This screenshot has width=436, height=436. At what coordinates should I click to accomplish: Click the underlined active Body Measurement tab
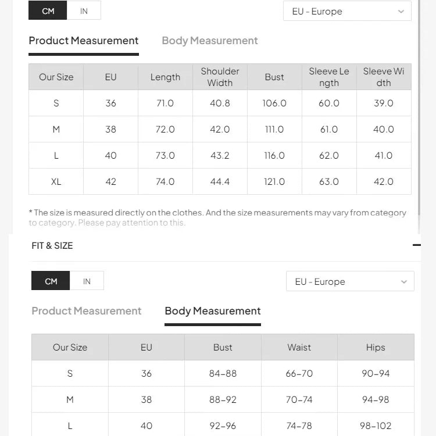(x=213, y=311)
